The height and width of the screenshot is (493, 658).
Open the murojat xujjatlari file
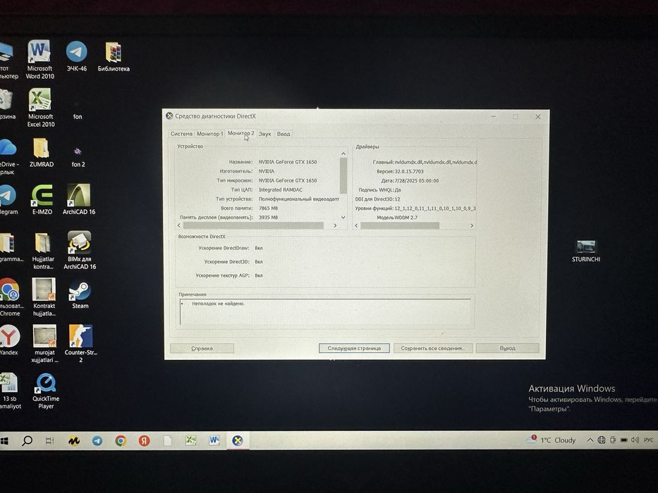[x=44, y=344]
